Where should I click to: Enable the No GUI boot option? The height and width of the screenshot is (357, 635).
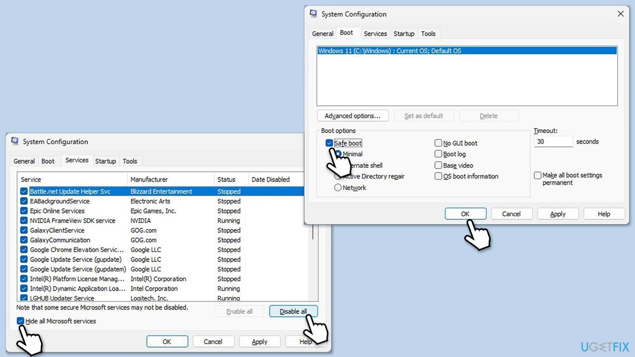[439, 143]
